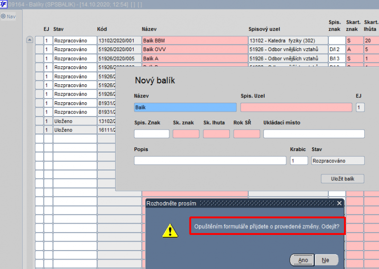Confirm leaving with the Ano button
This screenshot has width=379, height=269.
[x=302, y=260]
